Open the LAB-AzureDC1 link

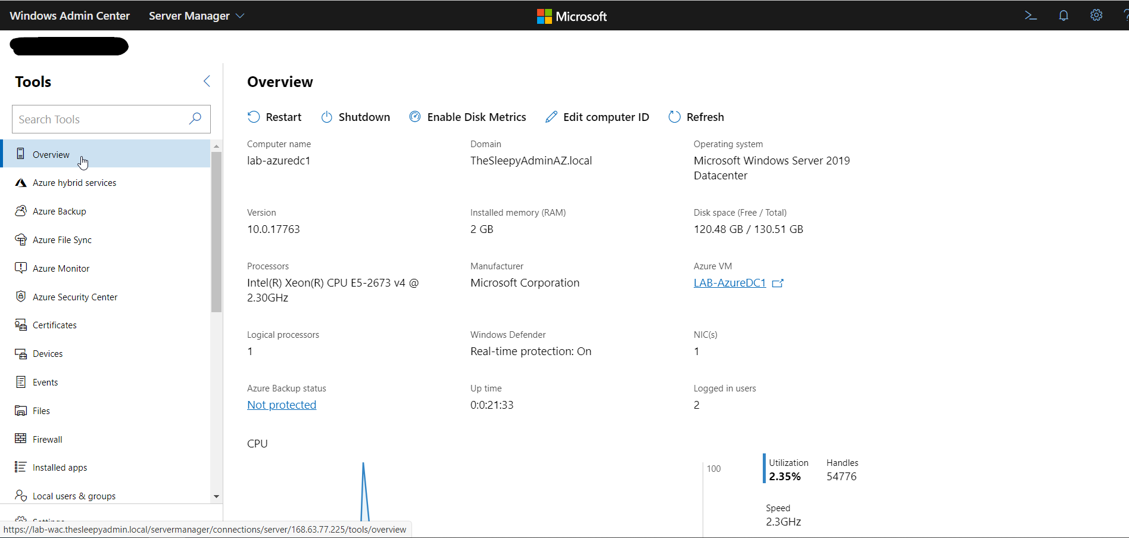[729, 283]
